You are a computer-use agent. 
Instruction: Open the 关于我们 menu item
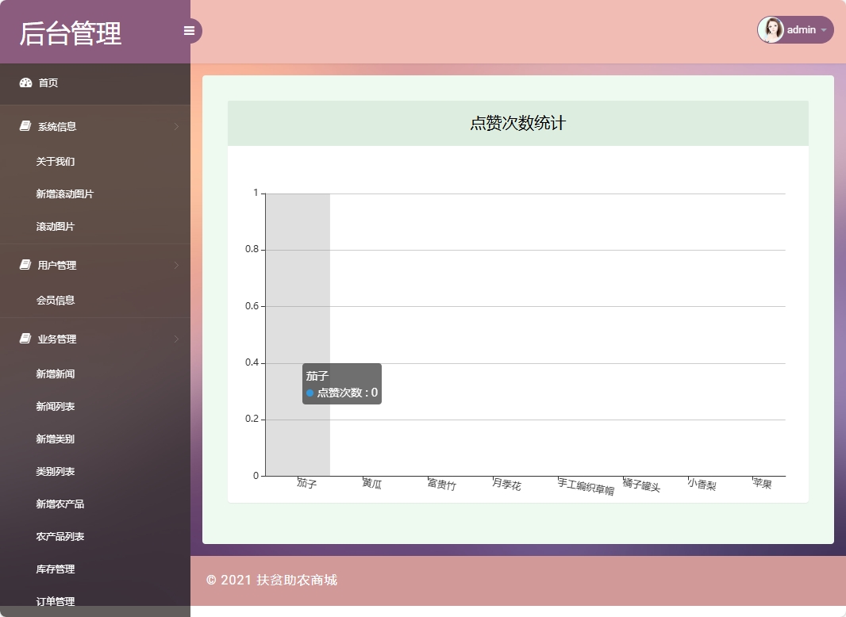(x=56, y=161)
